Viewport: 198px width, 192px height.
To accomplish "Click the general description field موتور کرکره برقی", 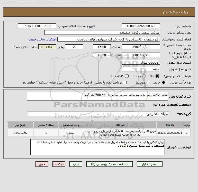I will coord(97,96).
